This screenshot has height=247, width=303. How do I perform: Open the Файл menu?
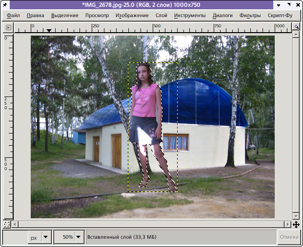click(14, 15)
